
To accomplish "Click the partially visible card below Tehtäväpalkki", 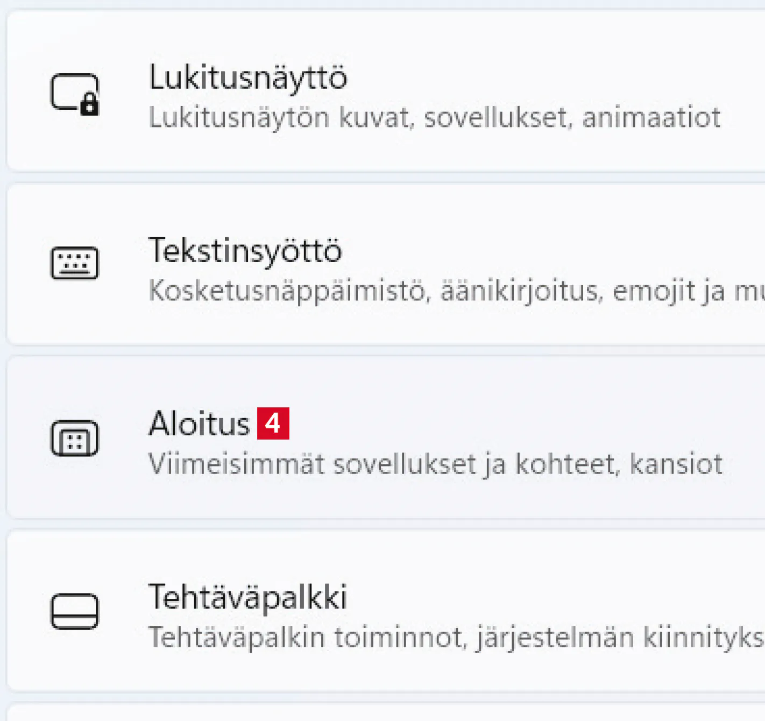I will tap(377, 713).
